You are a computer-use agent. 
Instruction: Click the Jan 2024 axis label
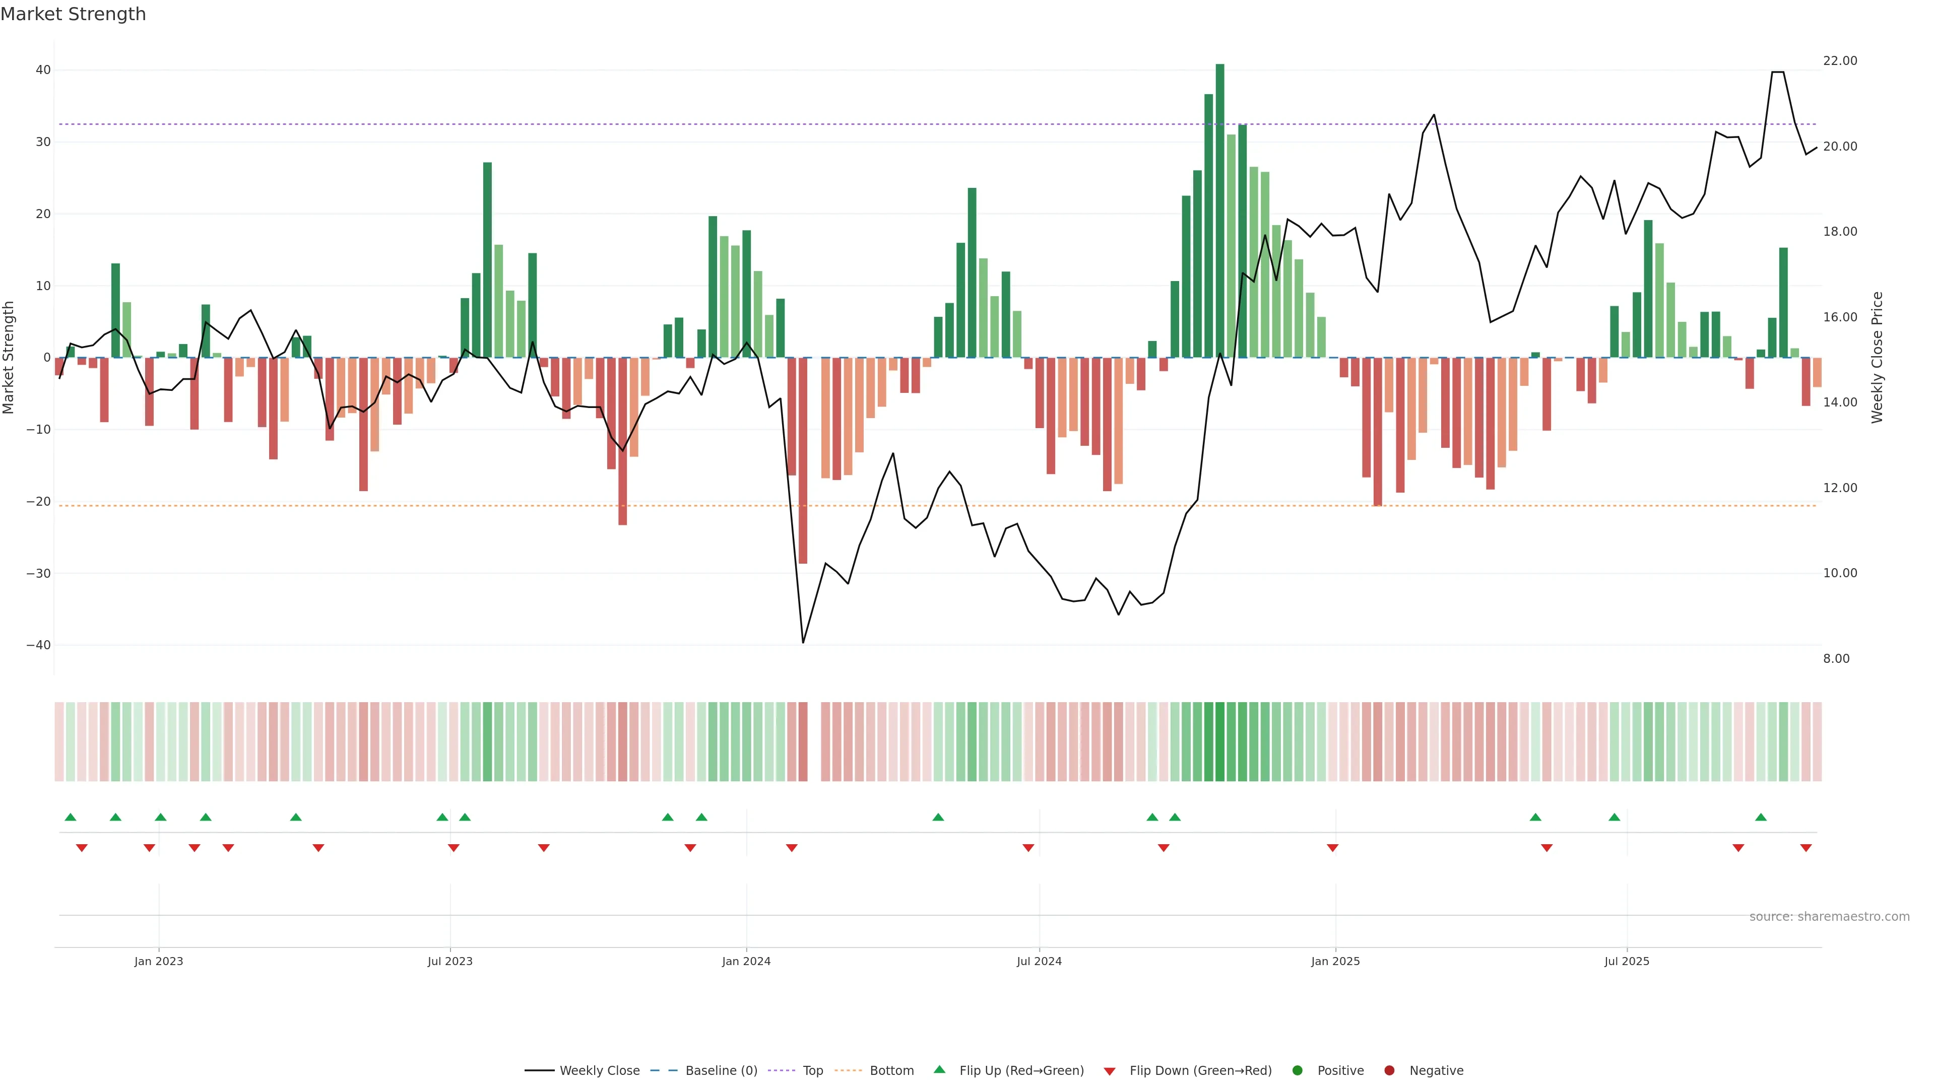click(x=746, y=961)
